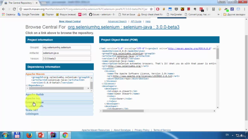
Task: Click EN language indicator in tray
Action: coord(227,135)
